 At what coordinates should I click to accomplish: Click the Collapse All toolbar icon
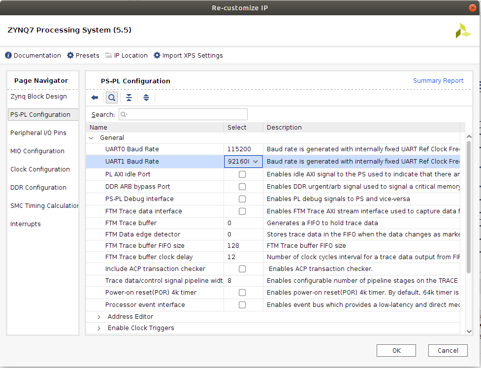point(129,98)
